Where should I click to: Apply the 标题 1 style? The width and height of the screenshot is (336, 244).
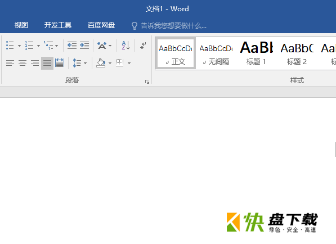(x=256, y=53)
